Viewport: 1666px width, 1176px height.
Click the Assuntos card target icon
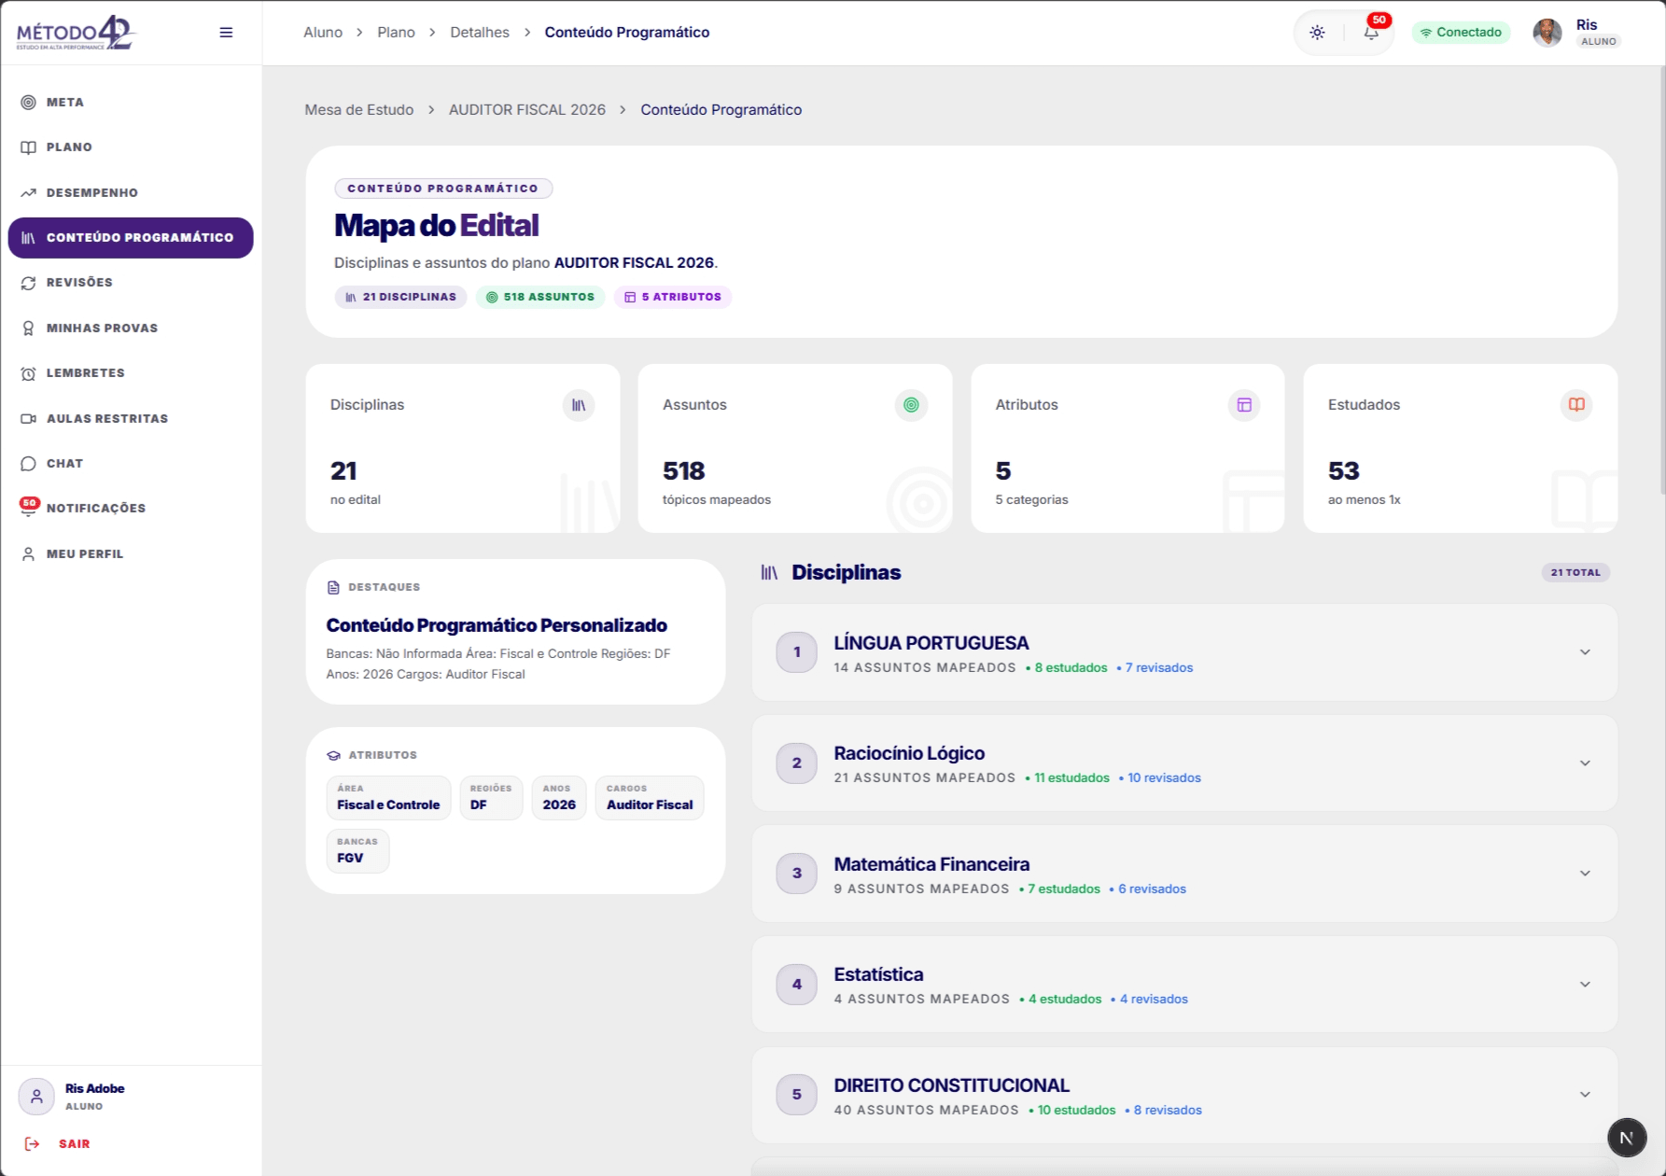coord(911,405)
